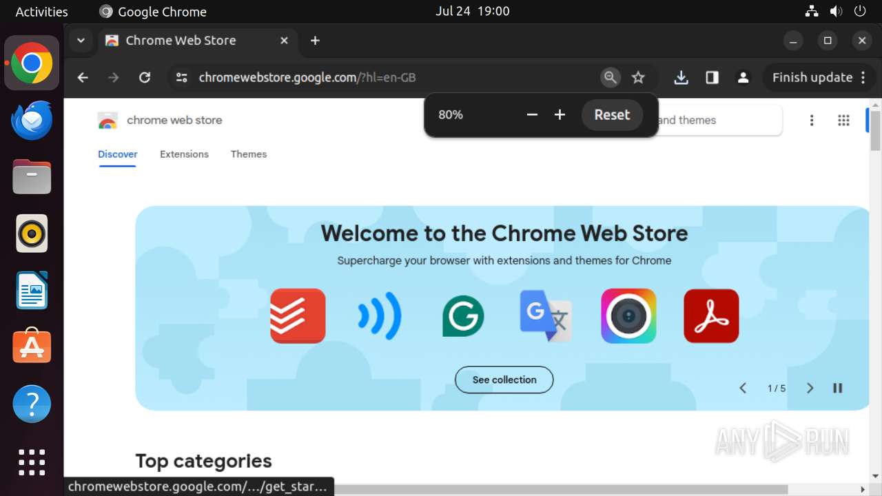Open the volume icon in system tray
The image size is (882, 496).
point(836,12)
